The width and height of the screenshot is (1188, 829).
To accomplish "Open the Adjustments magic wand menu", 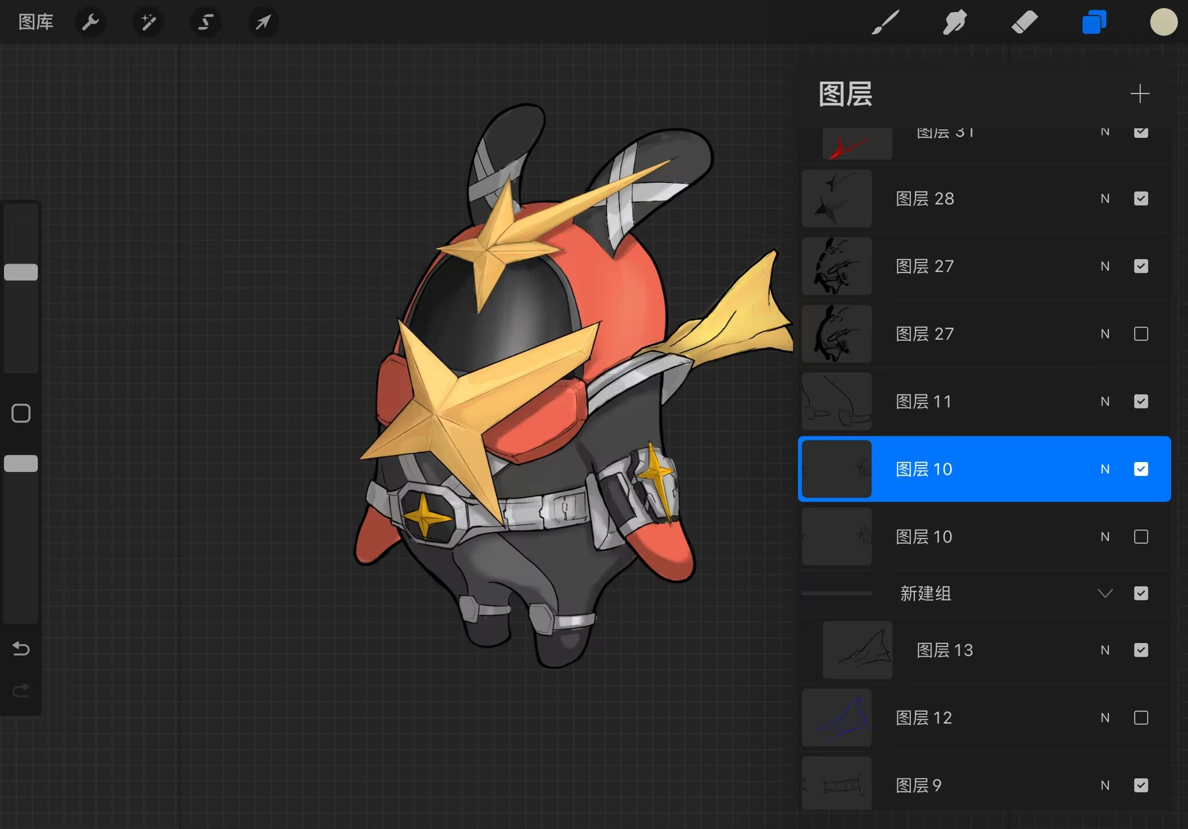I will coord(148,23).
